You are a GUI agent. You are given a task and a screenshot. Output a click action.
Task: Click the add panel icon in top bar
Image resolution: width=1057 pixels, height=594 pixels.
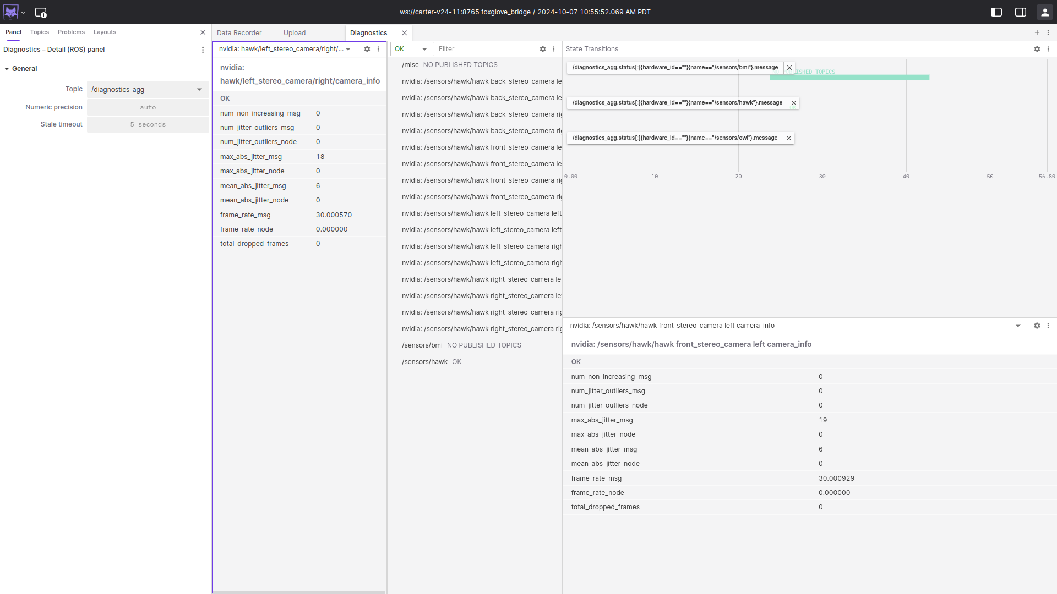pos(41,12)
